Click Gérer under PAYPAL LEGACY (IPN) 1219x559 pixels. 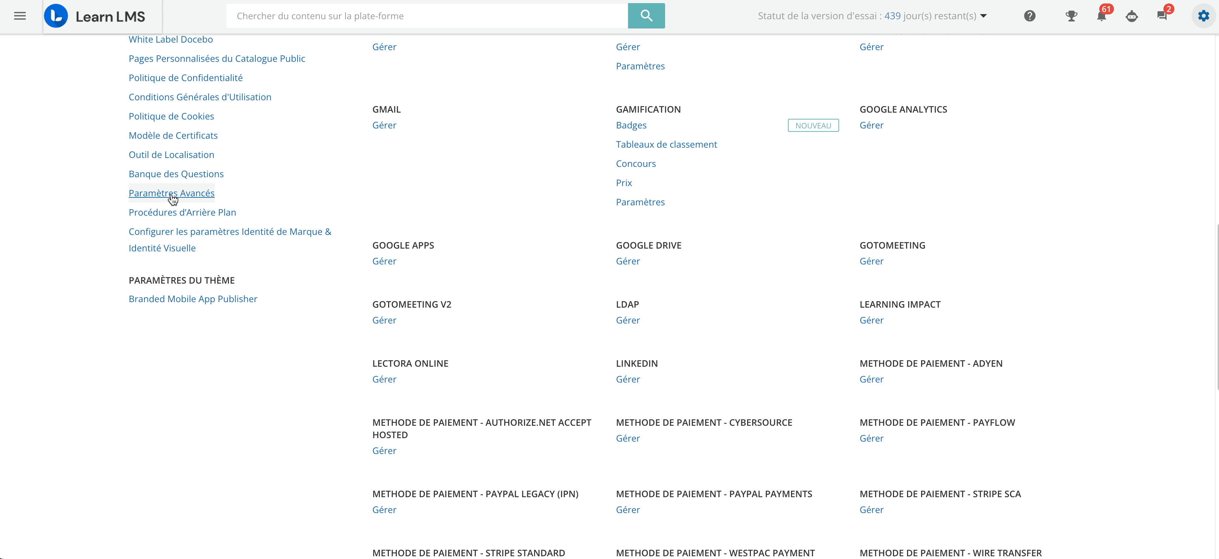pos(384,510)
